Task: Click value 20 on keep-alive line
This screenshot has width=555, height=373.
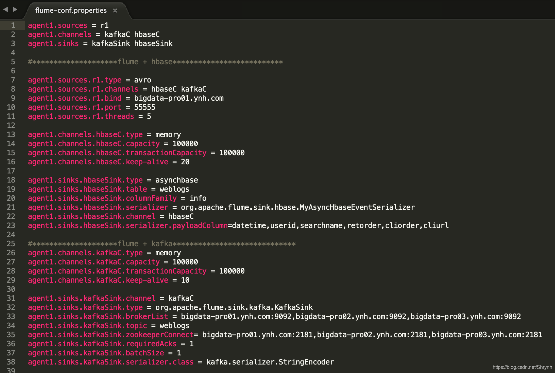Action: 185,162
